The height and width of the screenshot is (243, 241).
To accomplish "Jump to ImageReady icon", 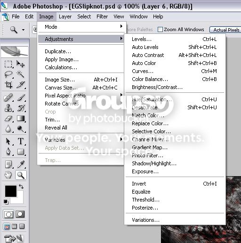I will pyautogui.click(x=14, y=238).
